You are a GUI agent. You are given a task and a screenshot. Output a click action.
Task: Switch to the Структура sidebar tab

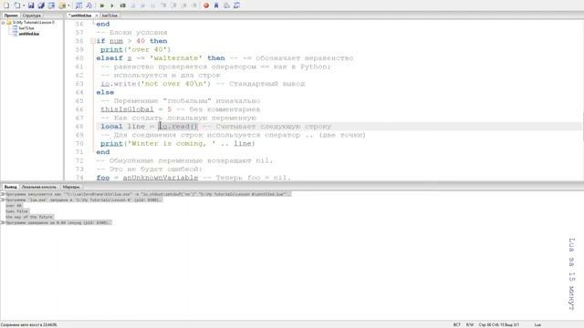point(31,15)
